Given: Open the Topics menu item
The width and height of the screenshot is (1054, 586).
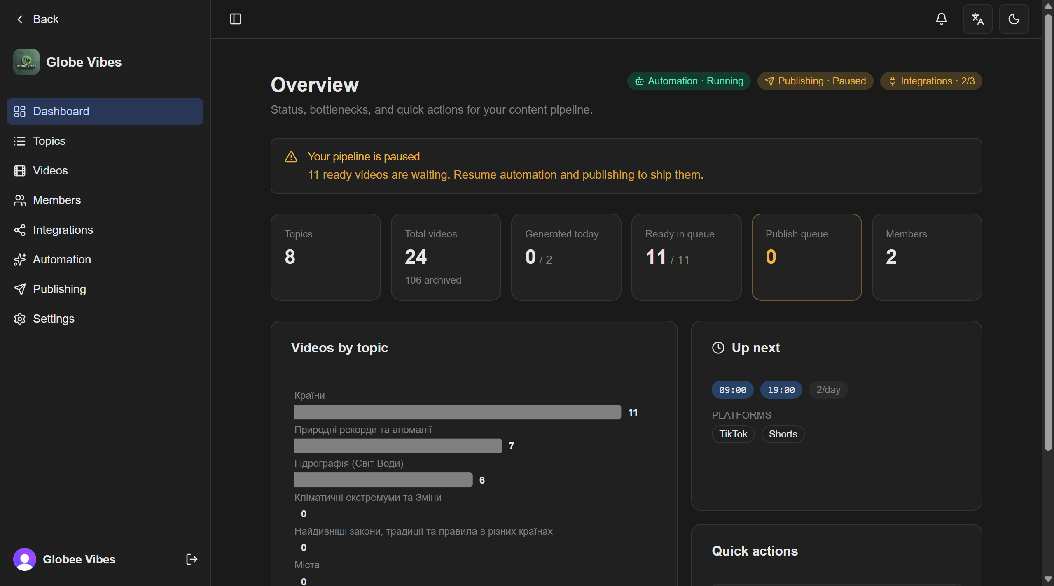Looking at the screenshot, I should click(x=105, y=141).
